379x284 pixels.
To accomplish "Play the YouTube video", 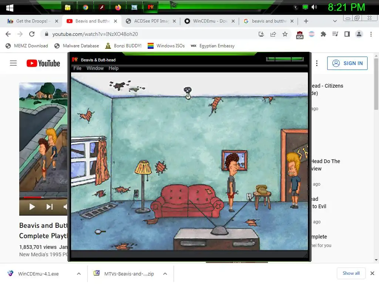I will click(x=32, y=207).
